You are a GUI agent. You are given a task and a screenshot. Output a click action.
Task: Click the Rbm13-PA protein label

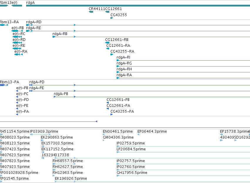[x=9, y=82]
